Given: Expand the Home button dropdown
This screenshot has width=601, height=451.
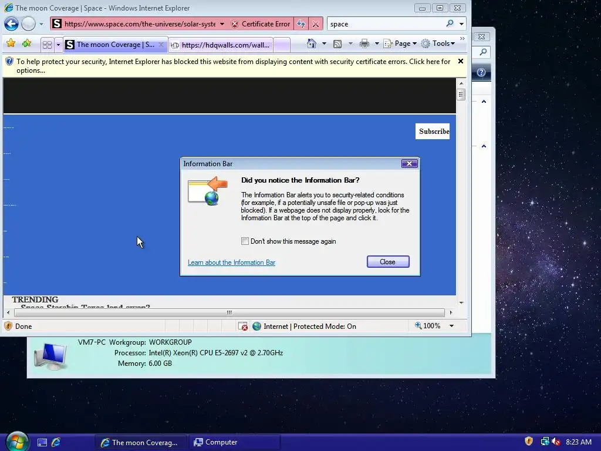Looking at the screenshot, I should coord(324,43).
